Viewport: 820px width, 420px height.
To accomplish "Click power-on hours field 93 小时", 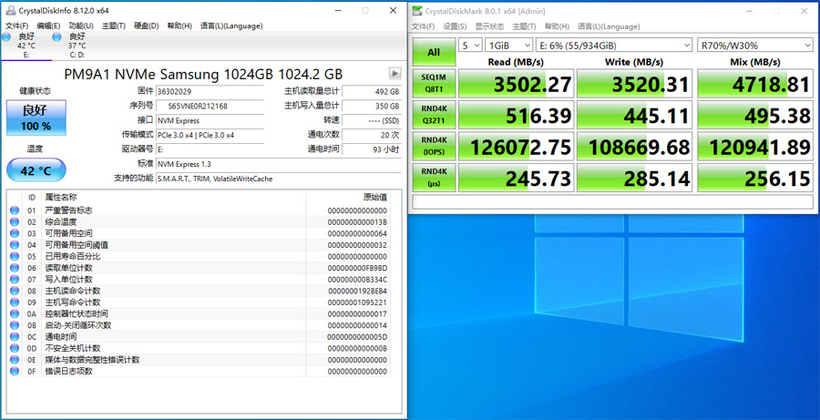I will click(372, 149).
